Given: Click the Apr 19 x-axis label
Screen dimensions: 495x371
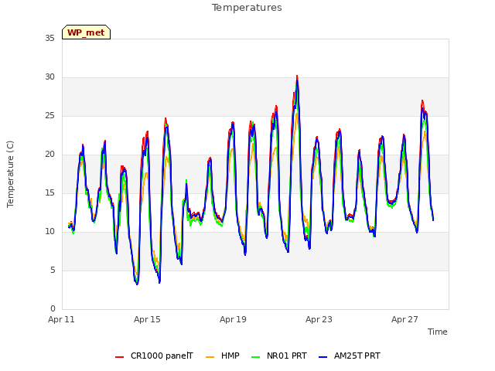Looking at the screenshot, I should pos(233,319).
